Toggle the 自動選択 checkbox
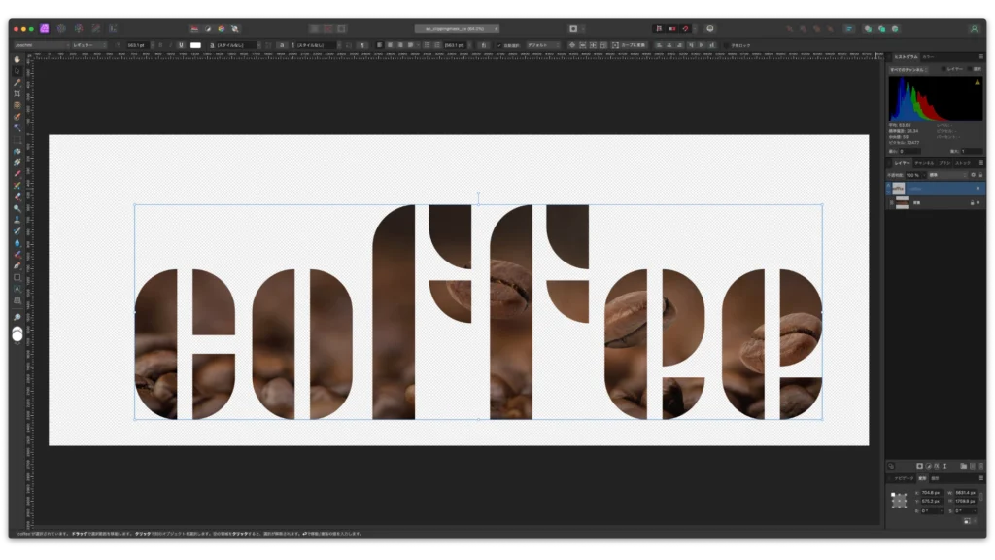The height and width of the screenshot is (560, 995). (x=499, y=45)
